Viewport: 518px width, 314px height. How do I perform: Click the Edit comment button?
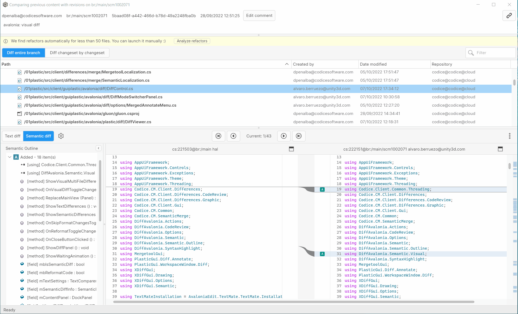[259, 15]
